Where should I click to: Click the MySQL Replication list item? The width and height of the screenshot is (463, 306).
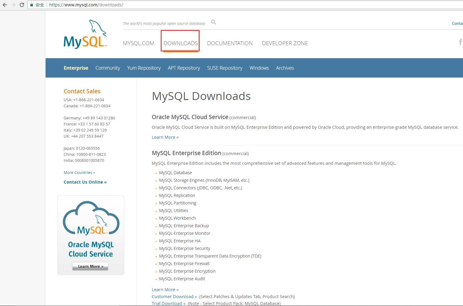(177, 195)
